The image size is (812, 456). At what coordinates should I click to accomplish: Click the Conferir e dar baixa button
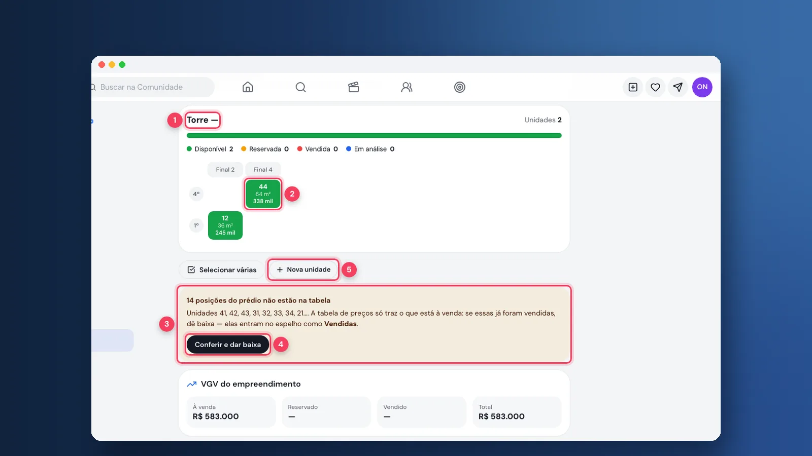tap(228, 345)
